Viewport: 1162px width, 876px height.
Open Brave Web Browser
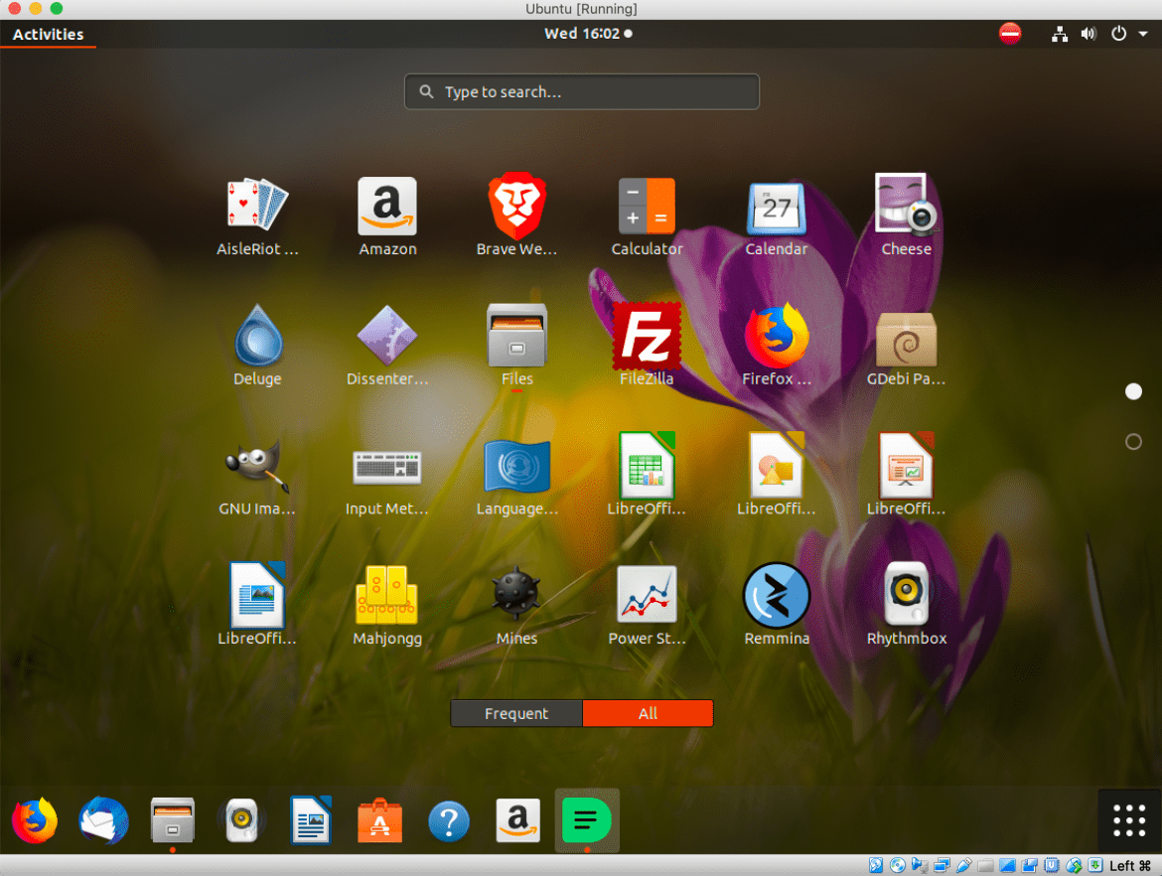tap(516, 216)
